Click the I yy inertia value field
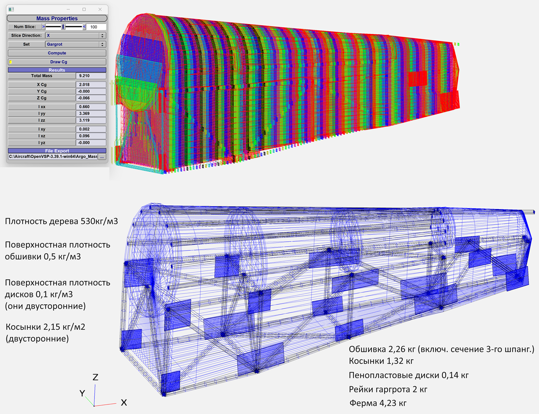Screen dimensions: 539x414 [x=91, y=114]
